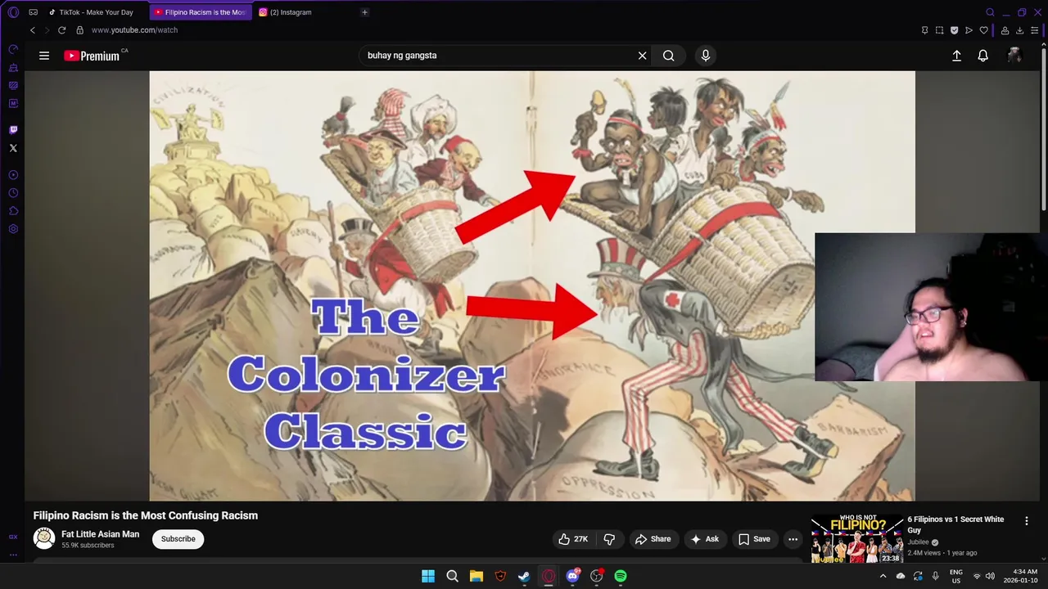Open browser downloads icon
The height and width of the screenshot is (589, 1048).
click(x=1019, y=30)
